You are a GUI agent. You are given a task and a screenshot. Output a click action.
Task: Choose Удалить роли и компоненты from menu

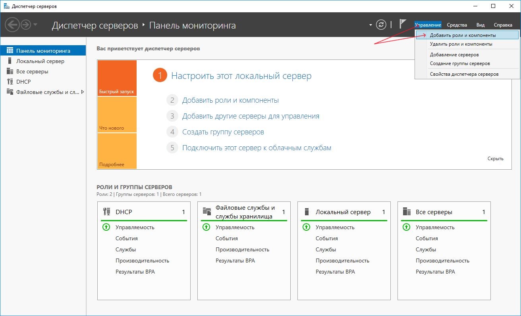461,44
